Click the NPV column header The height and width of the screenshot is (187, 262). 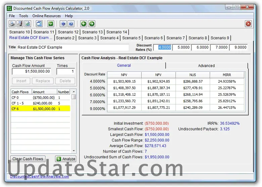pyautogui.click(x=124, y=75)
